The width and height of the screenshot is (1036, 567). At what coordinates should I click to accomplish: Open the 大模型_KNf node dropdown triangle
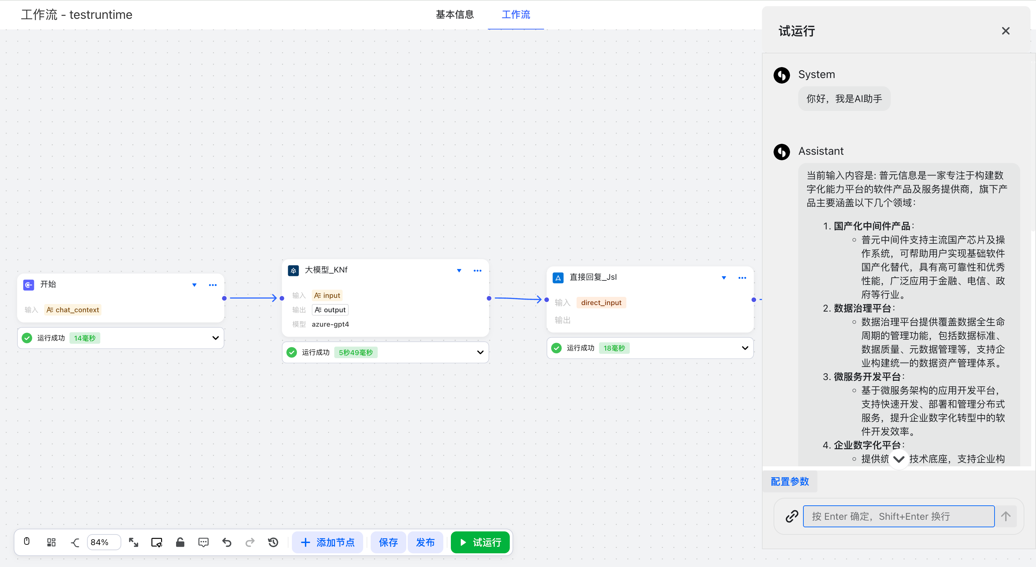coord(459,270)
